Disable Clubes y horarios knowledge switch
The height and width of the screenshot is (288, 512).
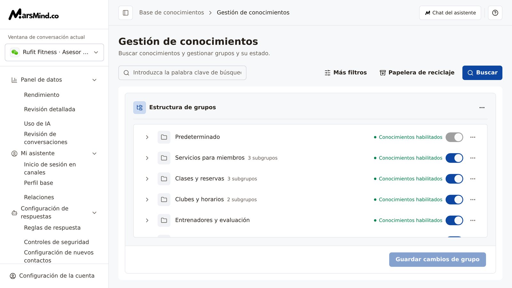(454, 200)
